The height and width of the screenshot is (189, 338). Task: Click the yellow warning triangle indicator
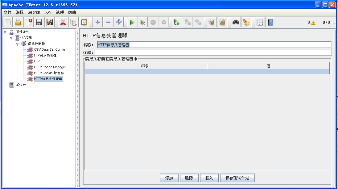pos(313,23)
